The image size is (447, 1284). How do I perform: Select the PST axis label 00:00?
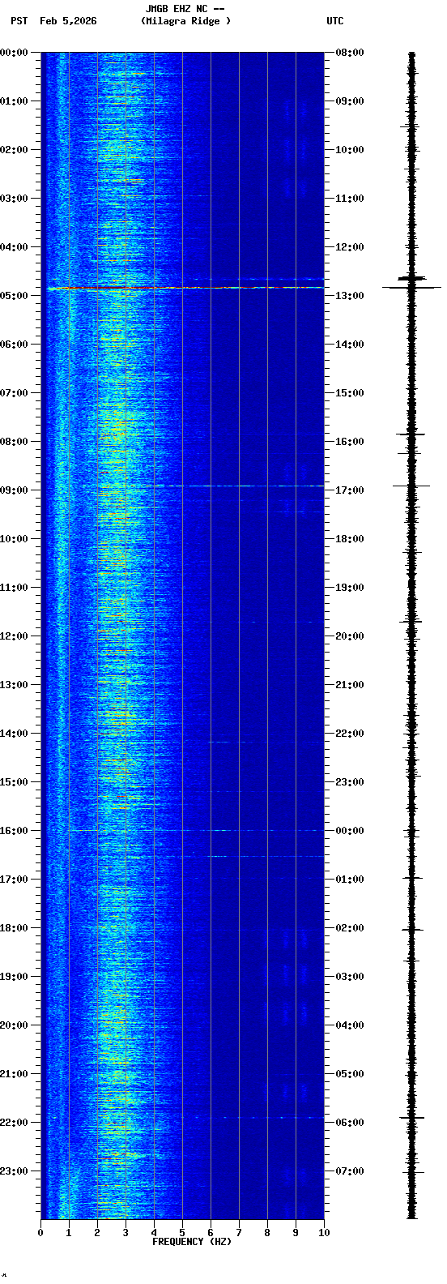click(15, 53)
